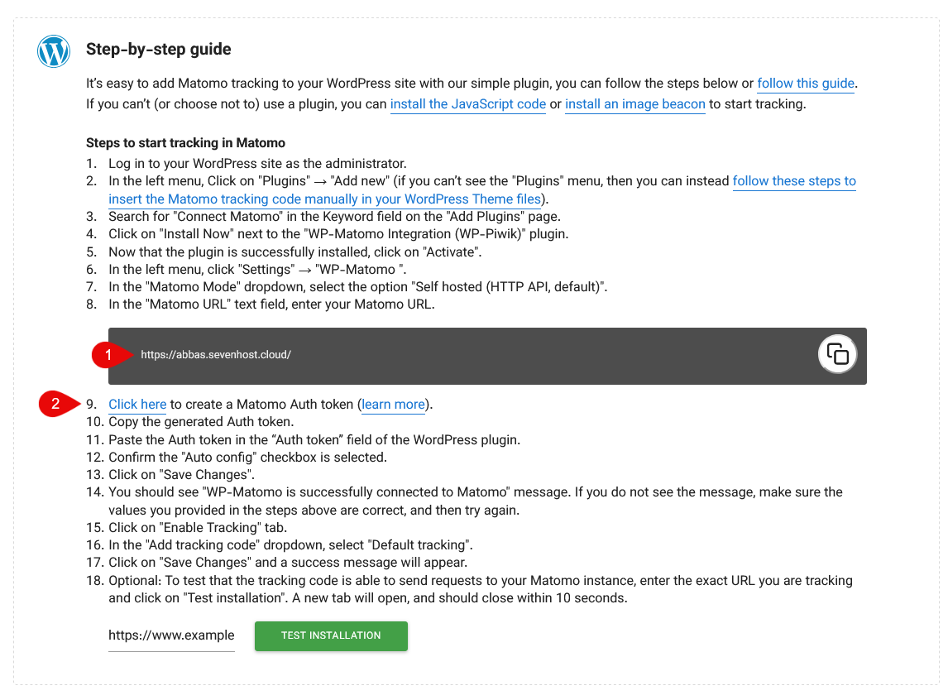Click step 14 'successfully connected' message text
948x700 pixels.
[475, 501]
